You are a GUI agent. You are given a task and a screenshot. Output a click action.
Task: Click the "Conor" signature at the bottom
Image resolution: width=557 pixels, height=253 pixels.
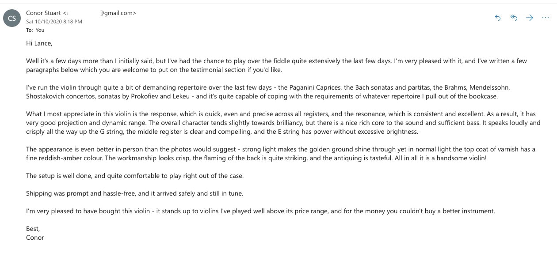35,238
